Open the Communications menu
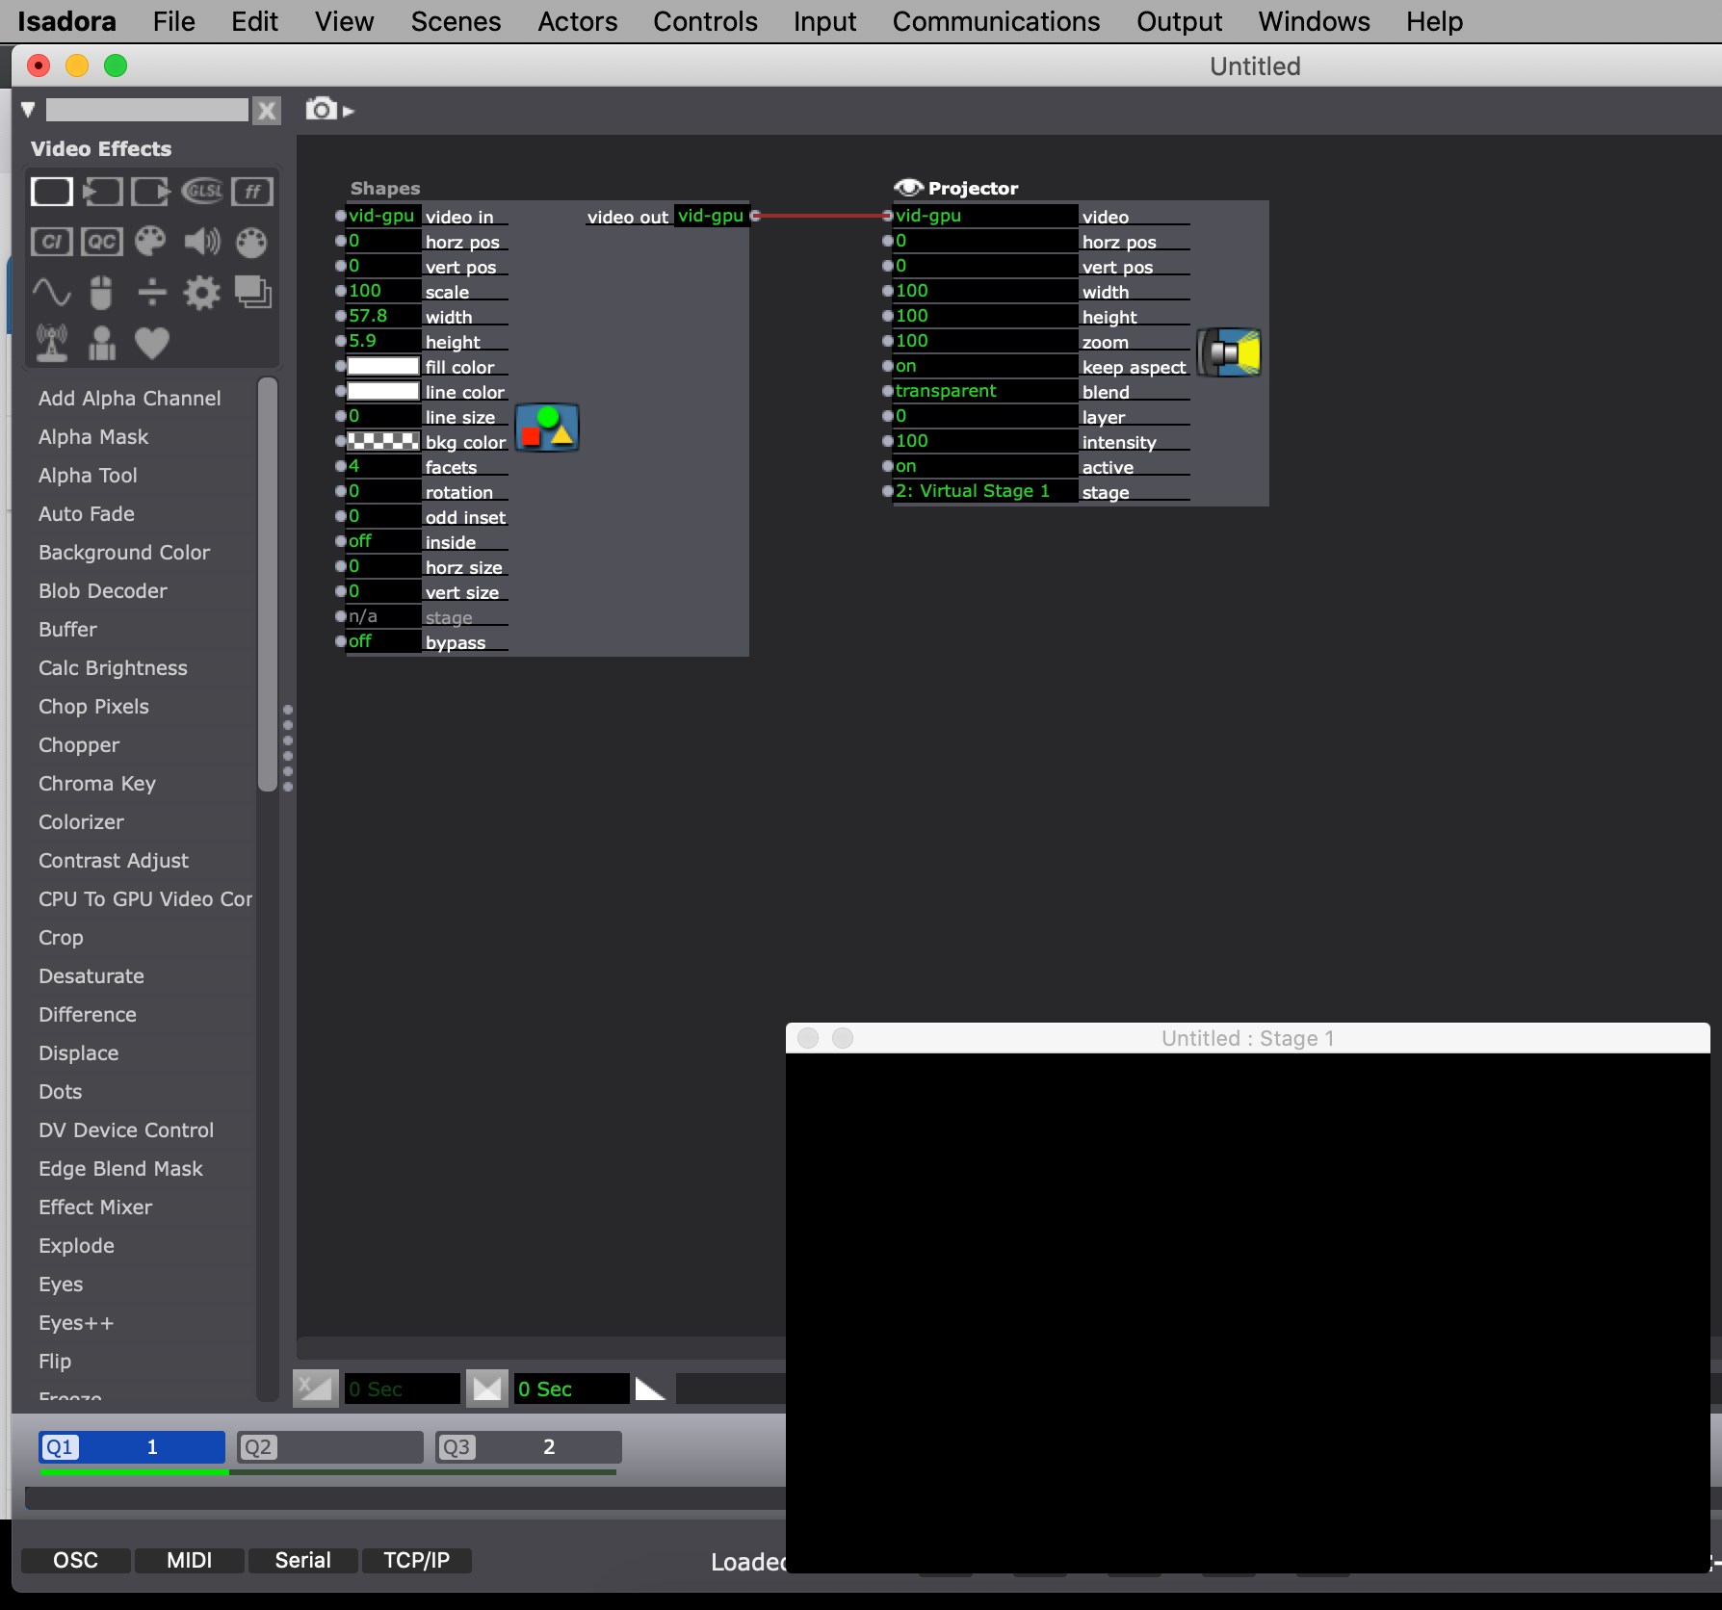Image resolution: width=1722 pixels, height=1610 pixels. pyautogui.click(x=995, y=21)
